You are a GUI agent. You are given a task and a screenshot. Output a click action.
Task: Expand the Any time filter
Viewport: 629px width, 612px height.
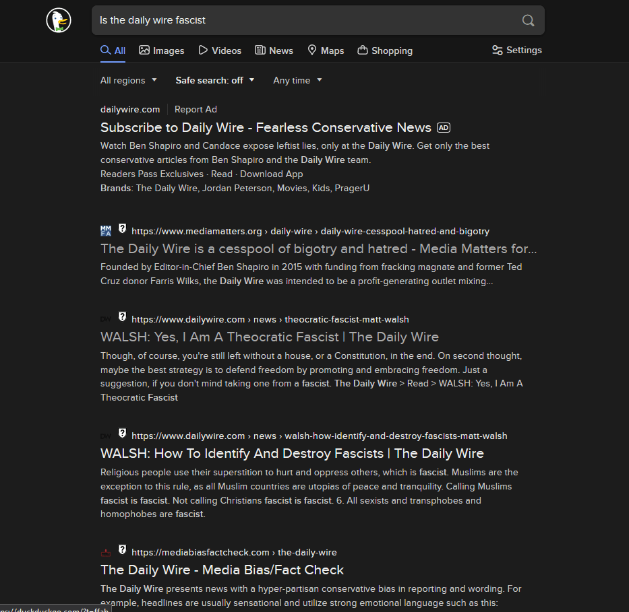(297, 80)
